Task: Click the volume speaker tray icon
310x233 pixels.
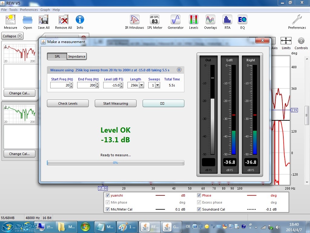Action: (278, 227)
